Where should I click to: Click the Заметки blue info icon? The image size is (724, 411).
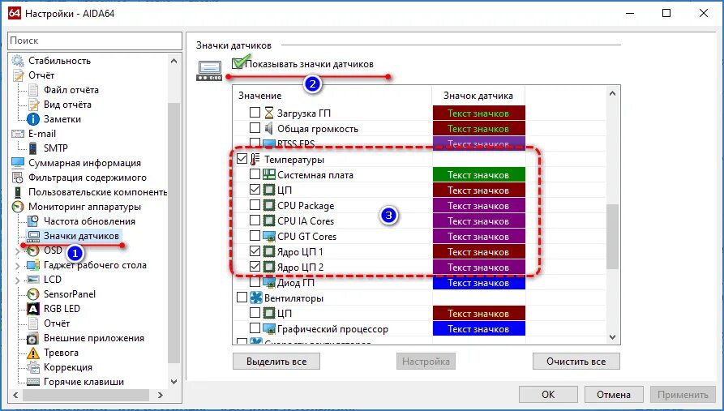[33, 119]
